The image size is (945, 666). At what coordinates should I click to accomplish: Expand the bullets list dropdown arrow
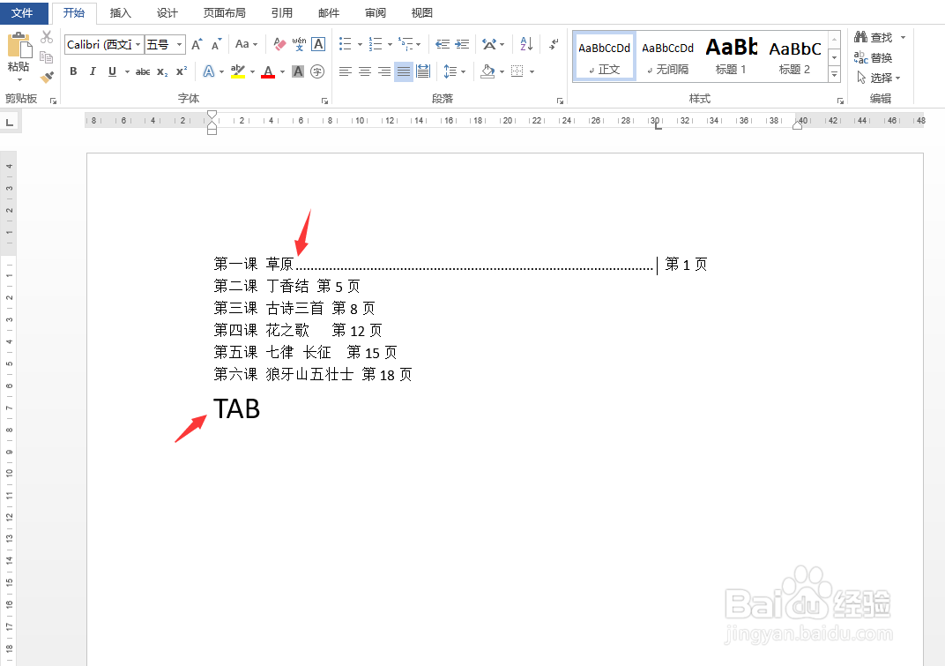point(360,44)
